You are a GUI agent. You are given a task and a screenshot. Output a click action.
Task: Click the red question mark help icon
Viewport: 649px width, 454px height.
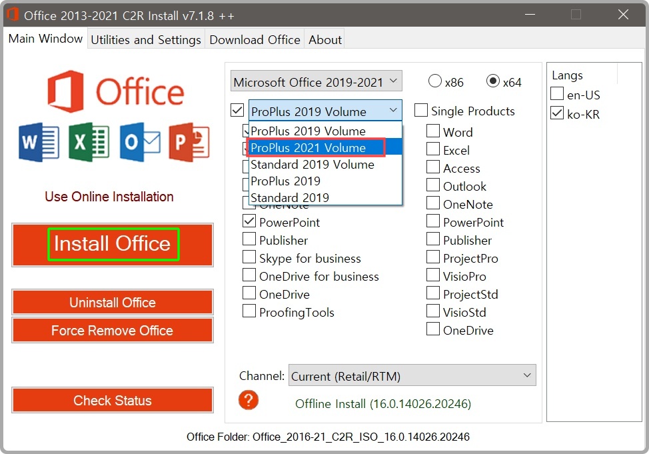249,400
